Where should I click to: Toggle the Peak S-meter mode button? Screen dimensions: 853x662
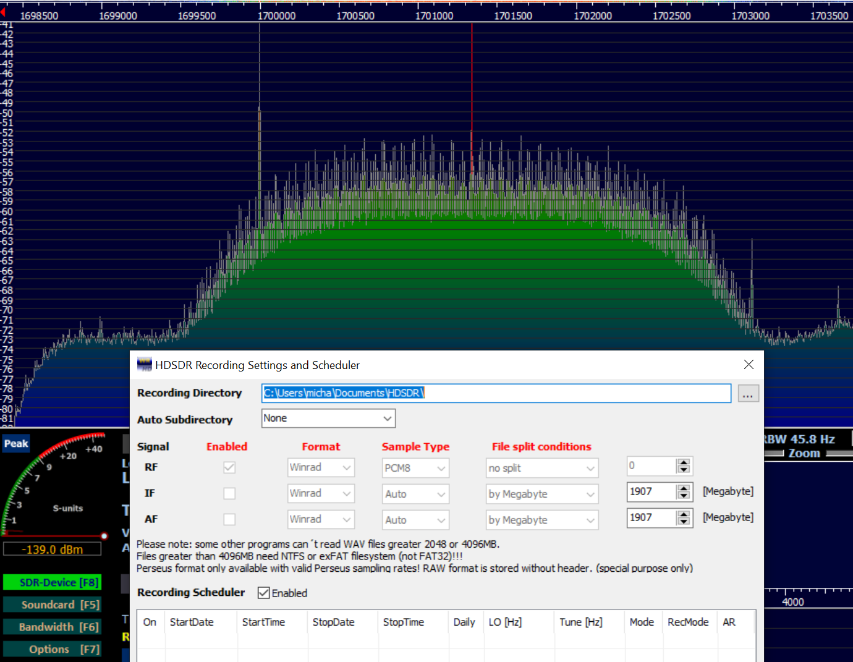click(x=16, y=443)
